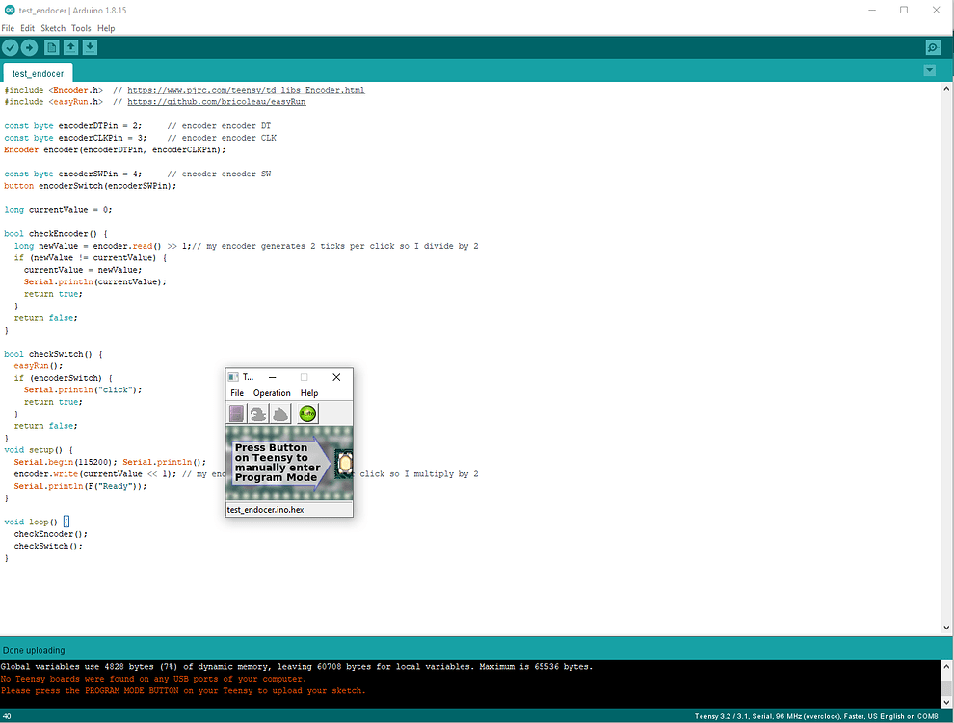Open the Serial Monitor icon

[932, 47]
